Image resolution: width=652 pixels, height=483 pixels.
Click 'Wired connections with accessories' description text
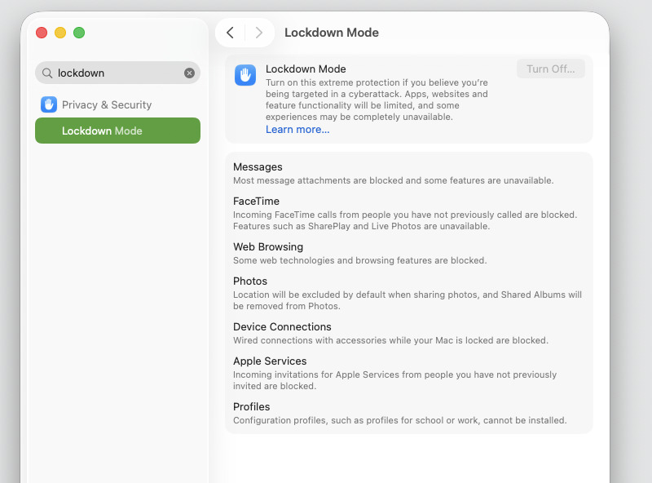click(390, 340)
